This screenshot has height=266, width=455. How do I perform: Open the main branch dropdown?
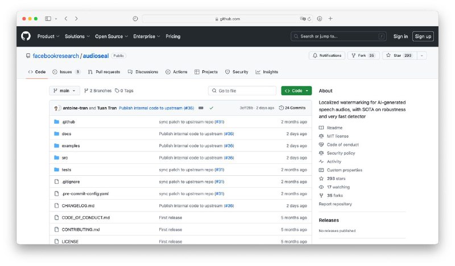point(65,91)
